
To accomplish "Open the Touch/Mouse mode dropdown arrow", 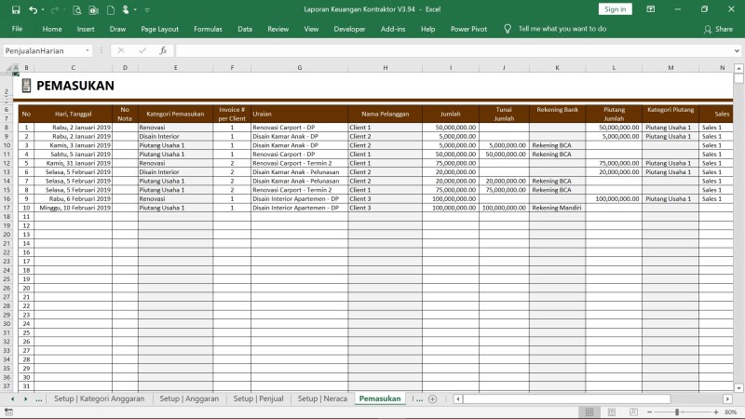I will (x=135, y=9).
